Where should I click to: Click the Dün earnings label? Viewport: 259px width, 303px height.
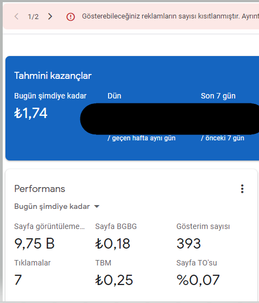[x=115, y=96]
